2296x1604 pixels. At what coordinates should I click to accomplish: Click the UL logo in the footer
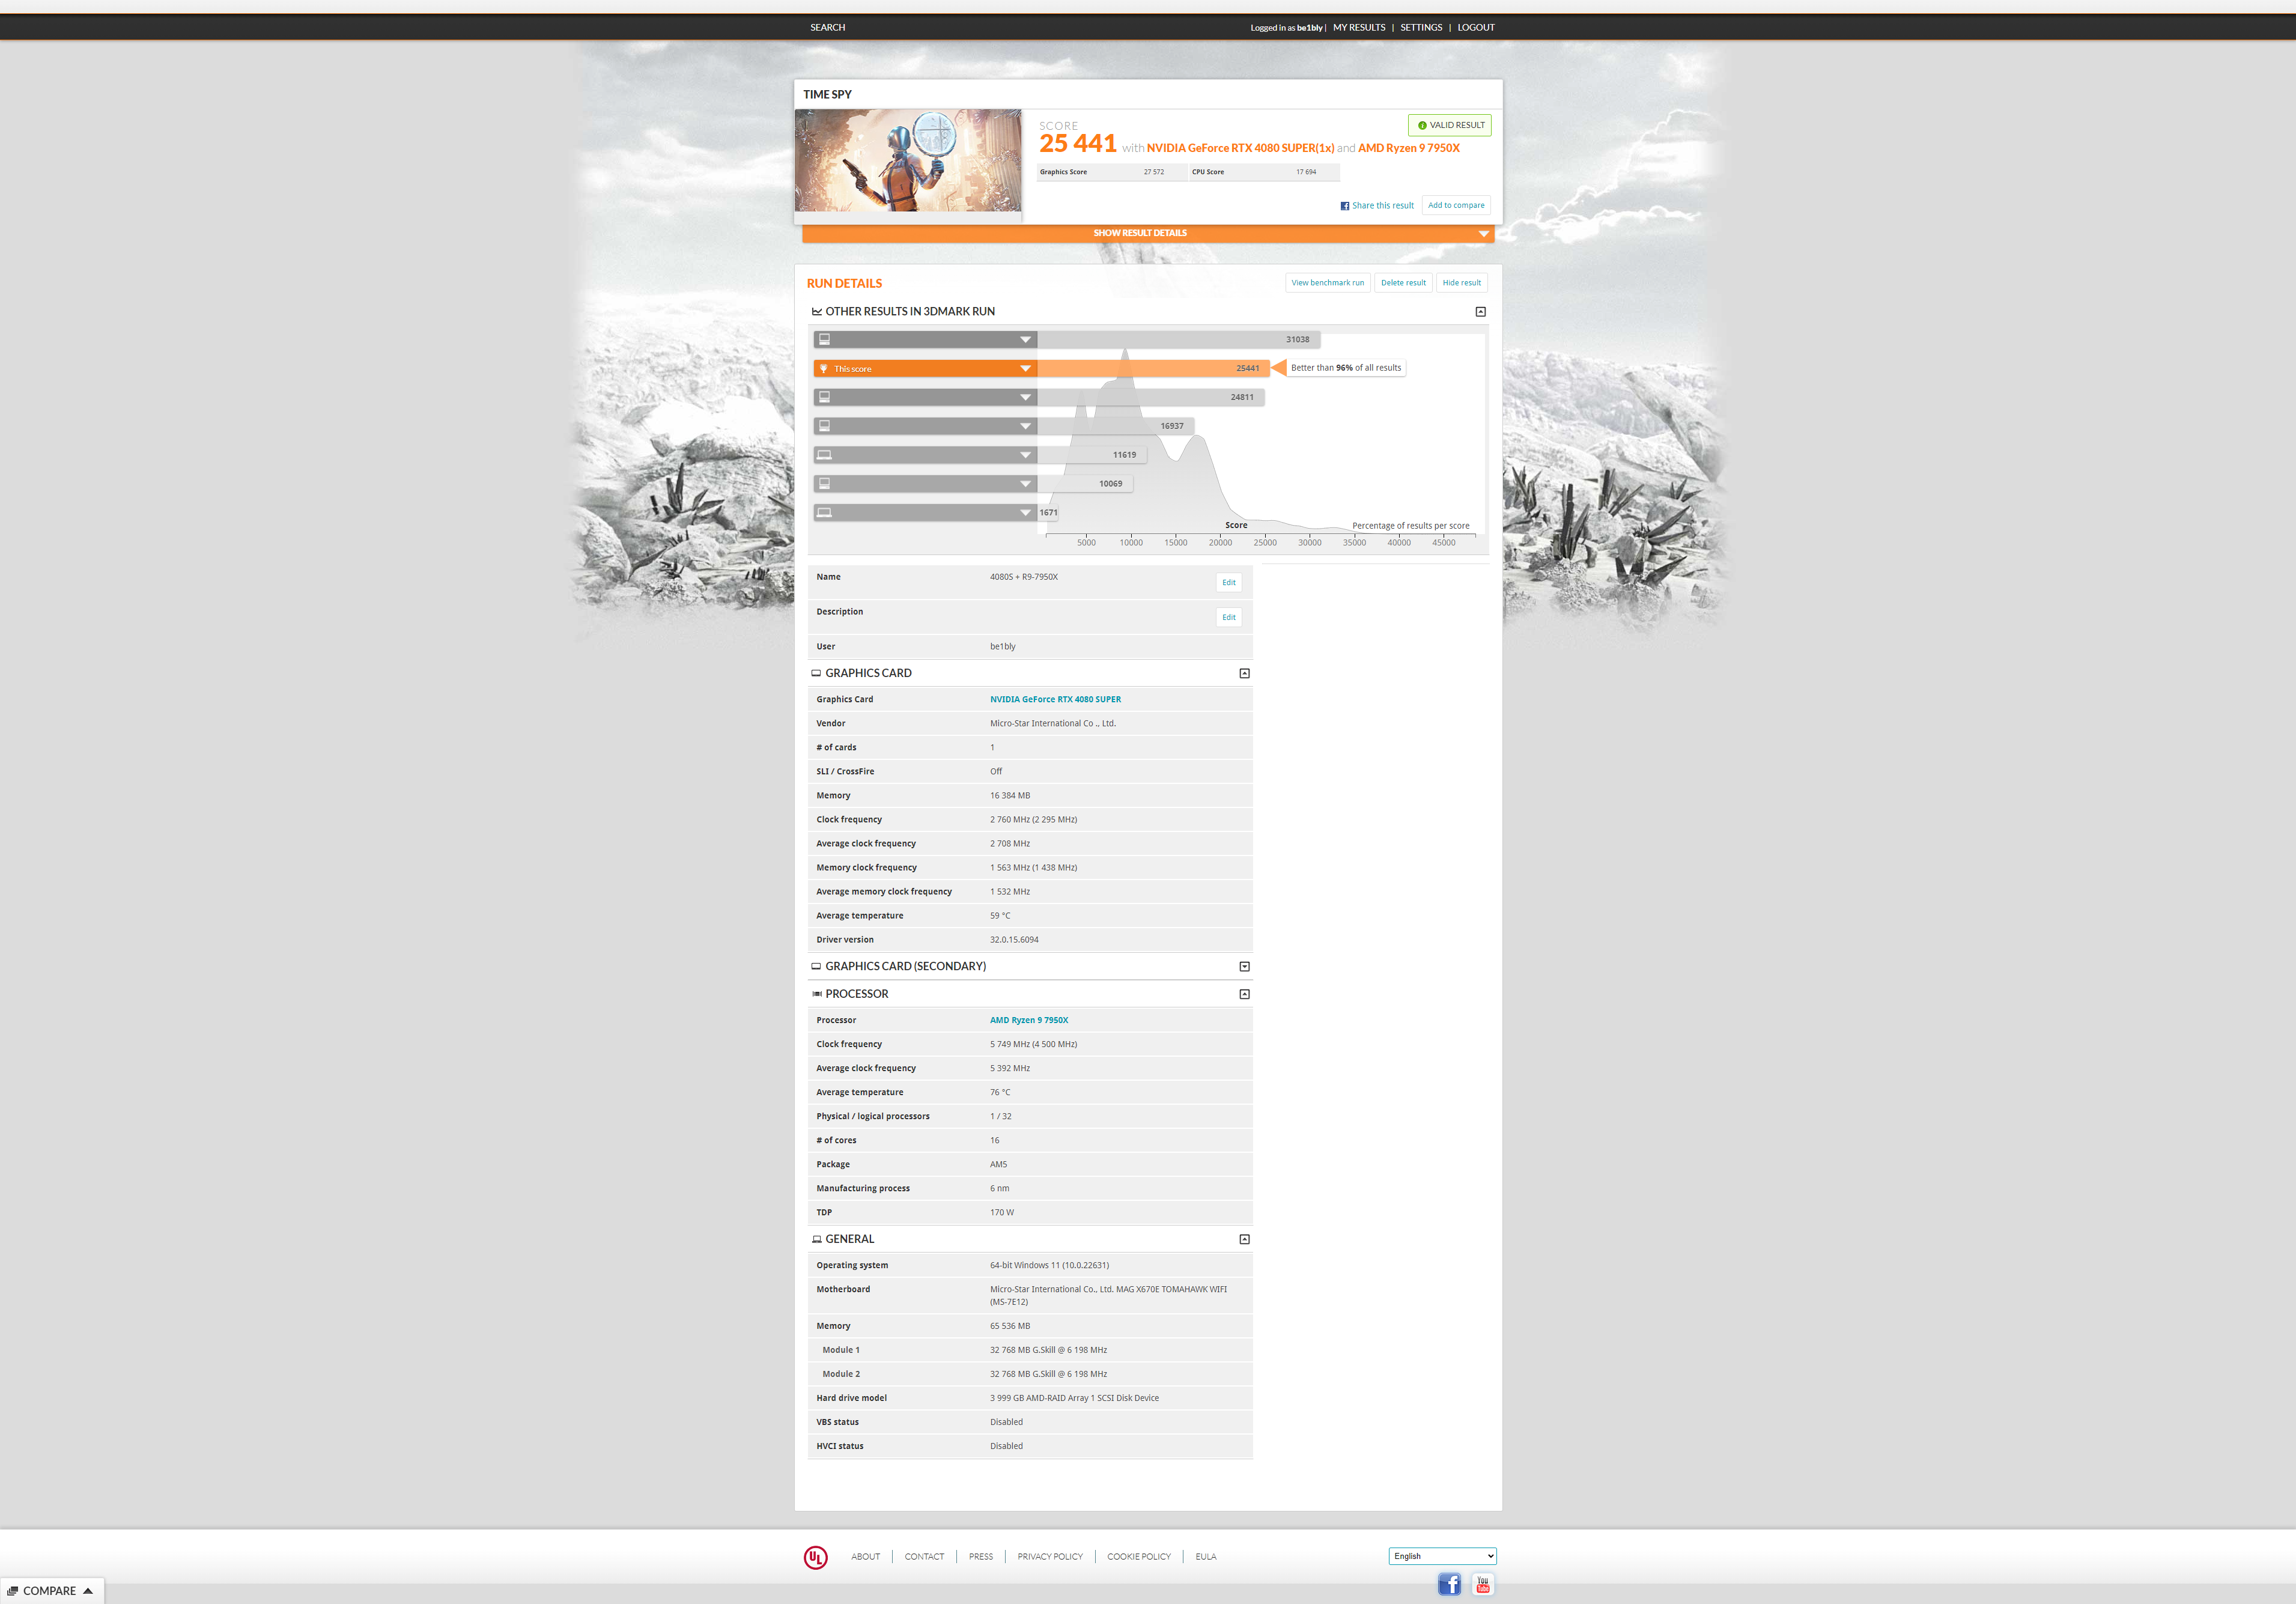tap(815, 1557)
